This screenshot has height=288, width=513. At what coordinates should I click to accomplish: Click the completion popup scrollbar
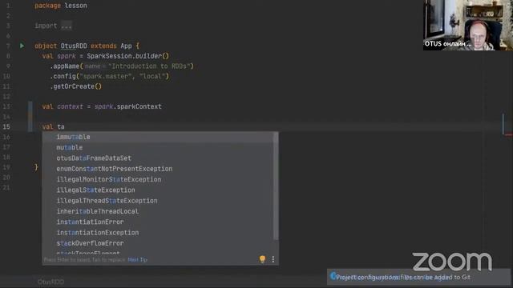coord(276,186)
